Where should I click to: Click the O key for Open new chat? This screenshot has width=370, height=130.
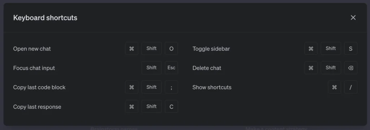[171, 48]
